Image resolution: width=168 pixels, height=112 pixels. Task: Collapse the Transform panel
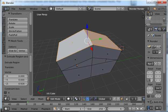click(9, 14)
